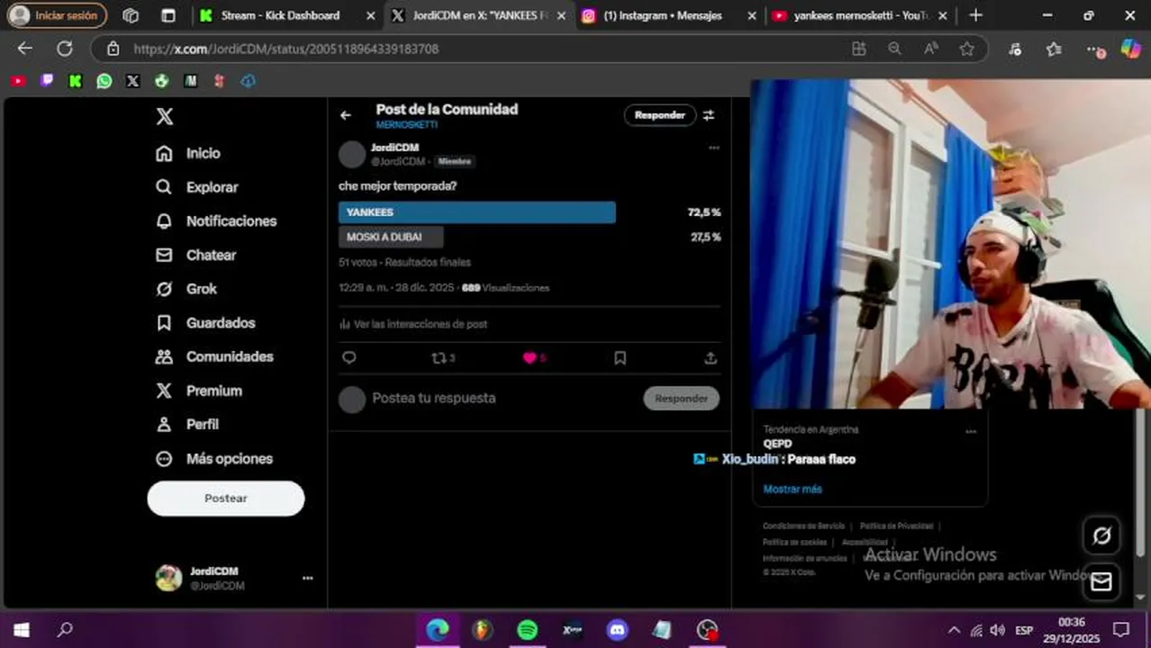Click the repost icon on the post
The image size is (1151, 648).
440,358
